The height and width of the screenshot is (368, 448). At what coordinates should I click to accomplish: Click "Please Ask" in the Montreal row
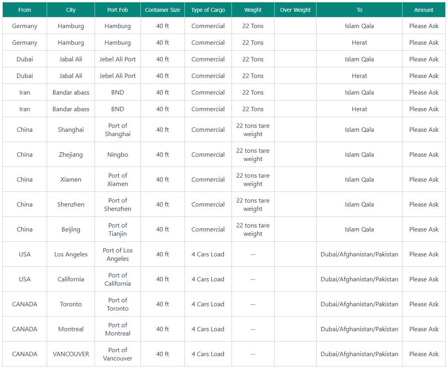(x=424, y=329)
